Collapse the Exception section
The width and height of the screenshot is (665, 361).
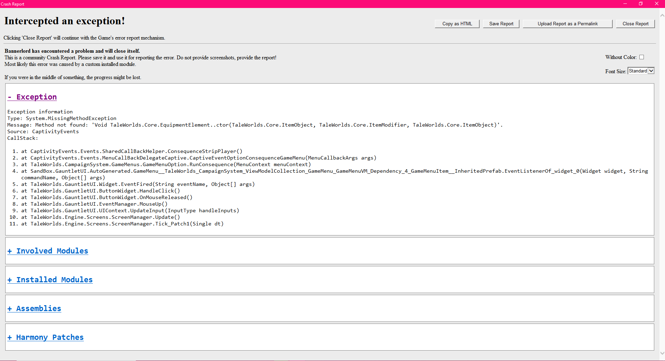click(32, 97)
